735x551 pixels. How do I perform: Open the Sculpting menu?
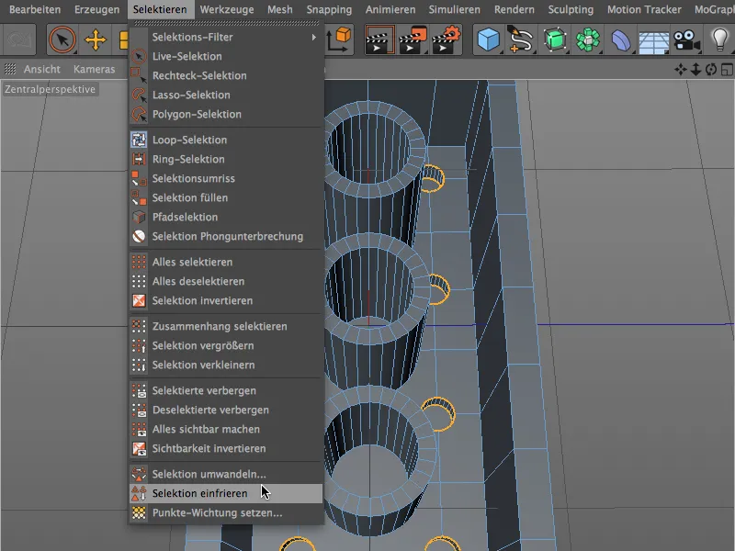click(571, 9)
